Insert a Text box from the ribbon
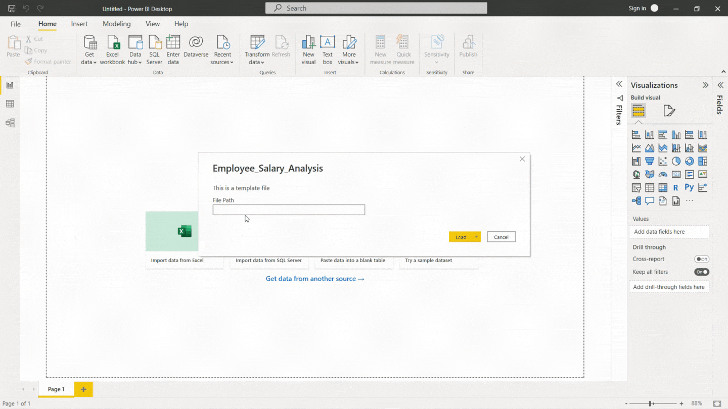Viewport: 728px width, 409px height. (x=328, y=49)
